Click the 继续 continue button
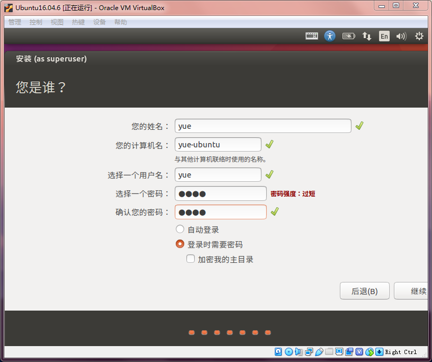The height and width of the screenshot is (362, 432). coord(411,291)
